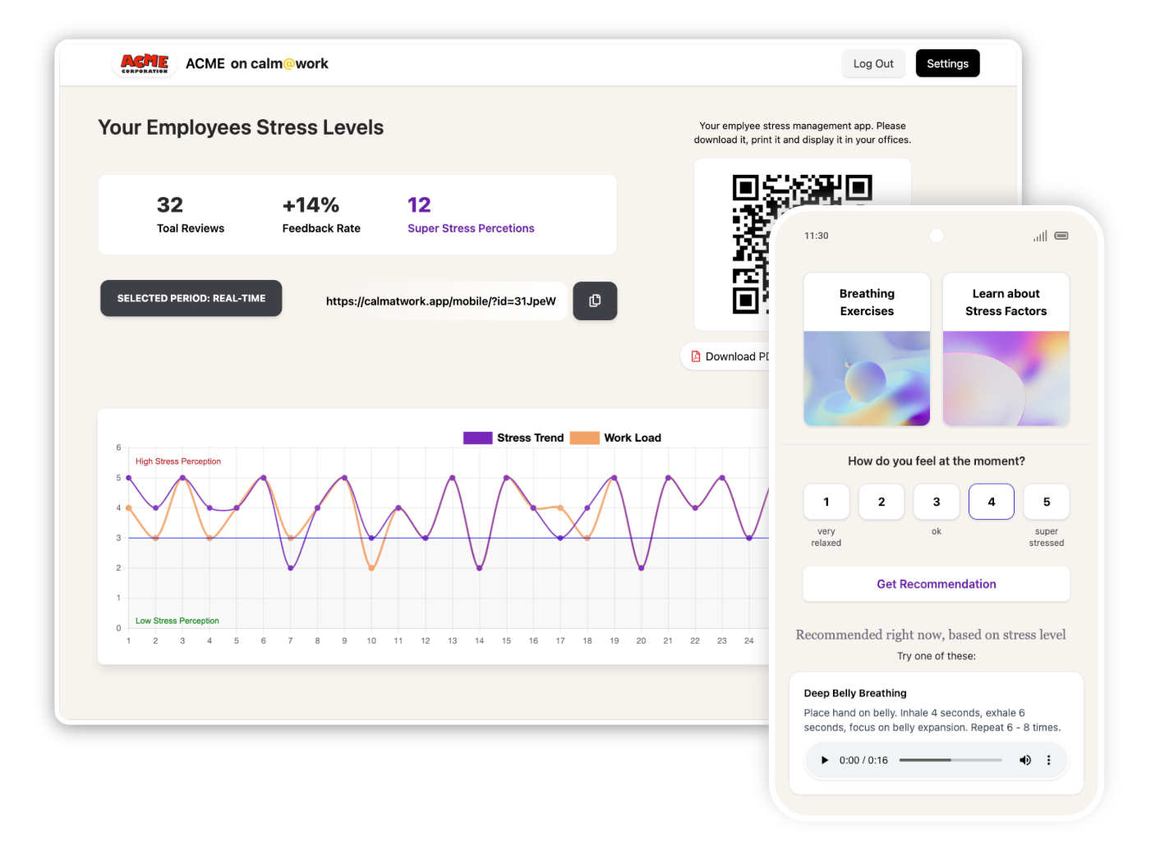The height and width of the screenshot is (844, 1160).
Task: Choose stress level 3, ok
Action: click(x=936, y=502)
